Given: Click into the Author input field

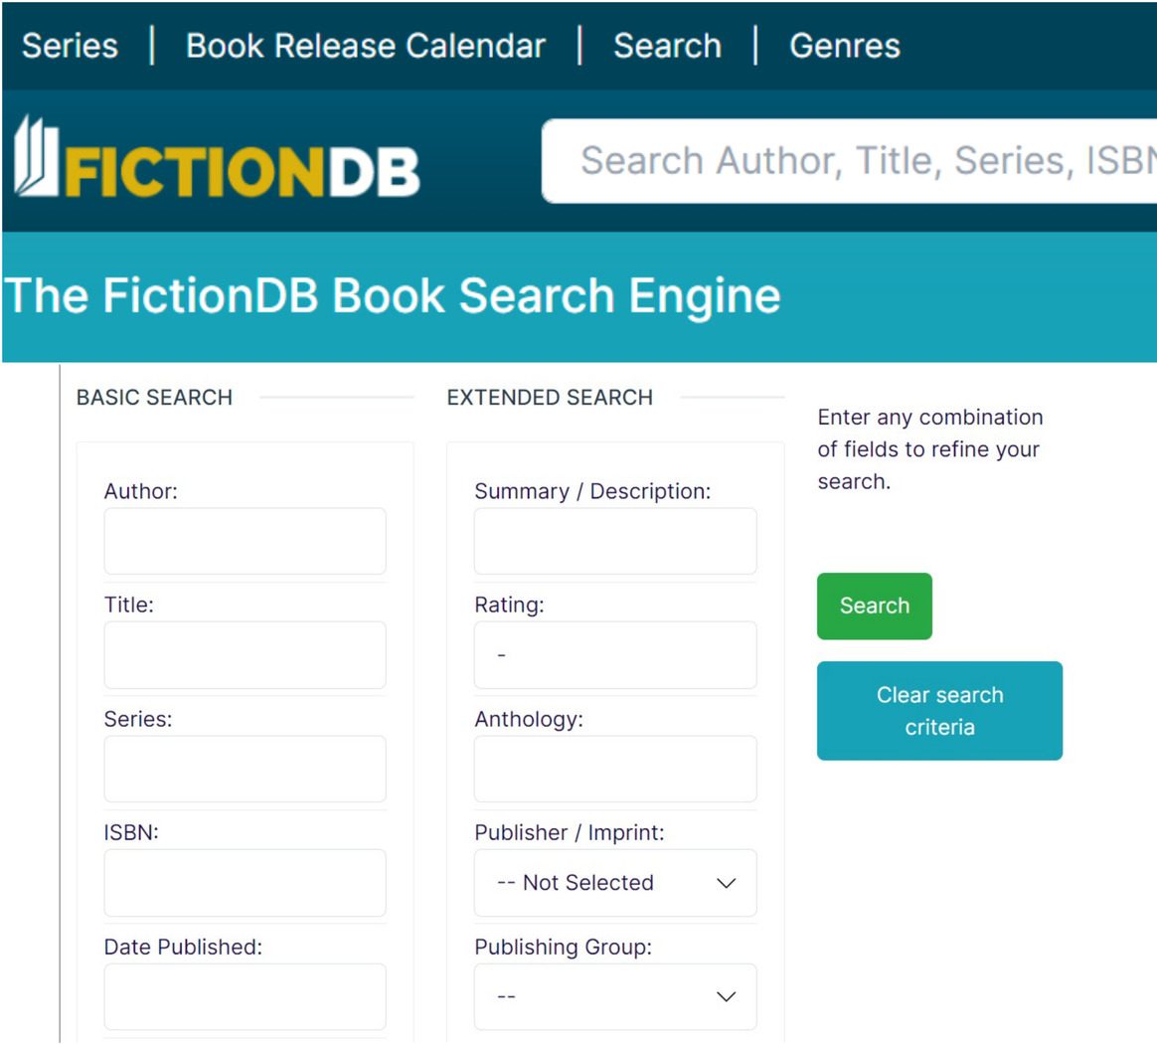Looking at the screenshot, I should point(244,541).
